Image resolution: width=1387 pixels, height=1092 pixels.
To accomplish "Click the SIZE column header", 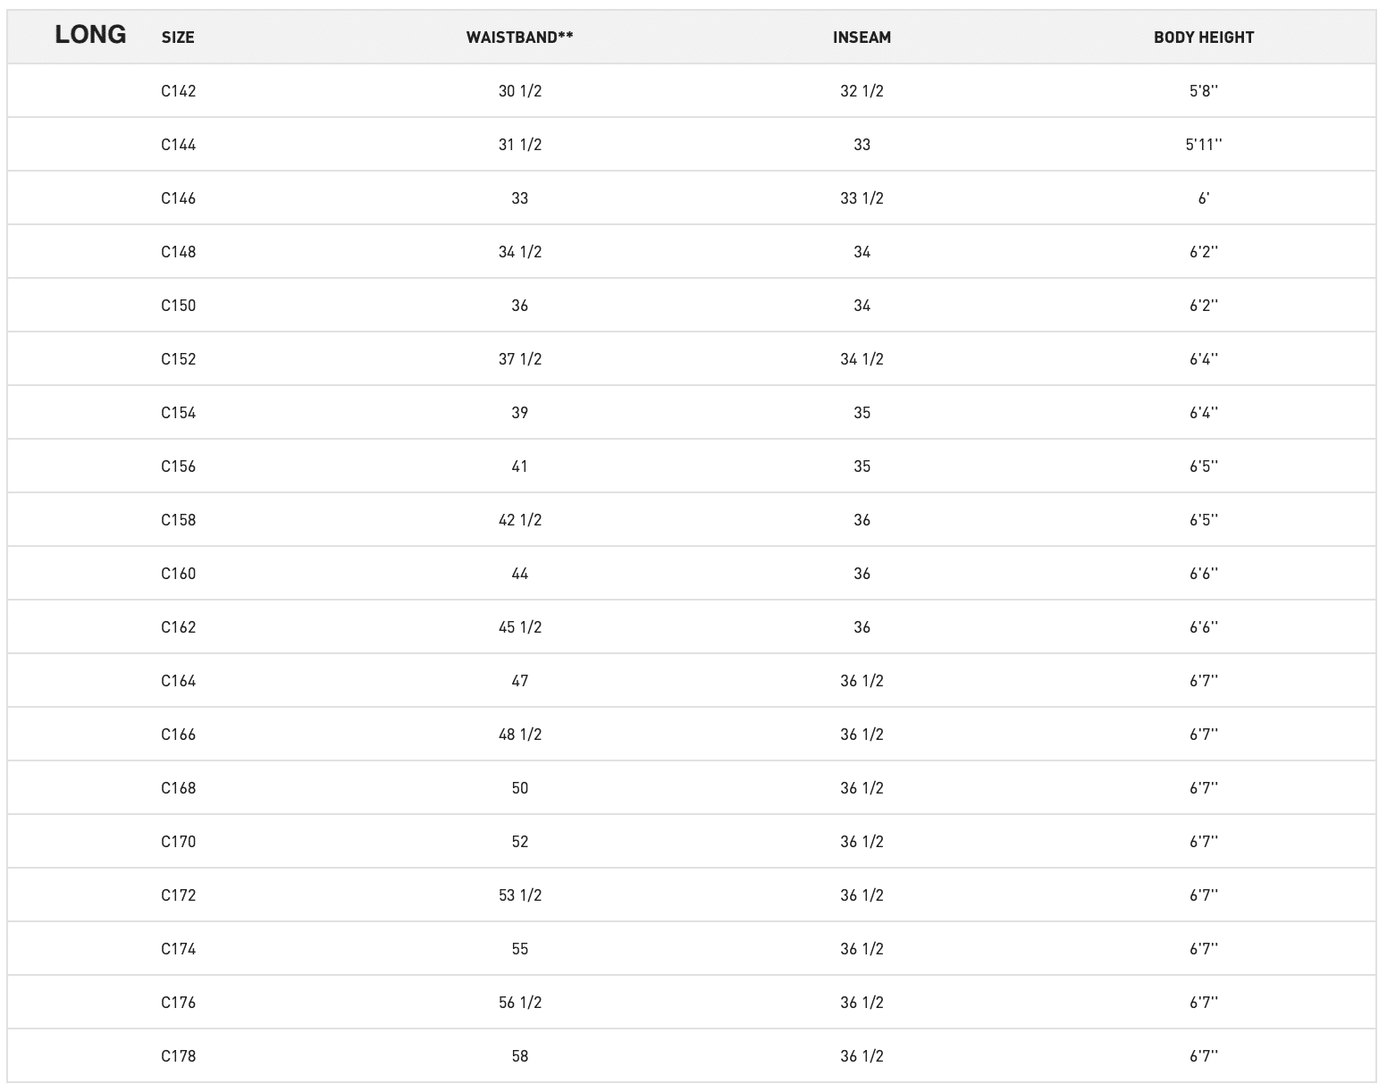I will point(178,38).
